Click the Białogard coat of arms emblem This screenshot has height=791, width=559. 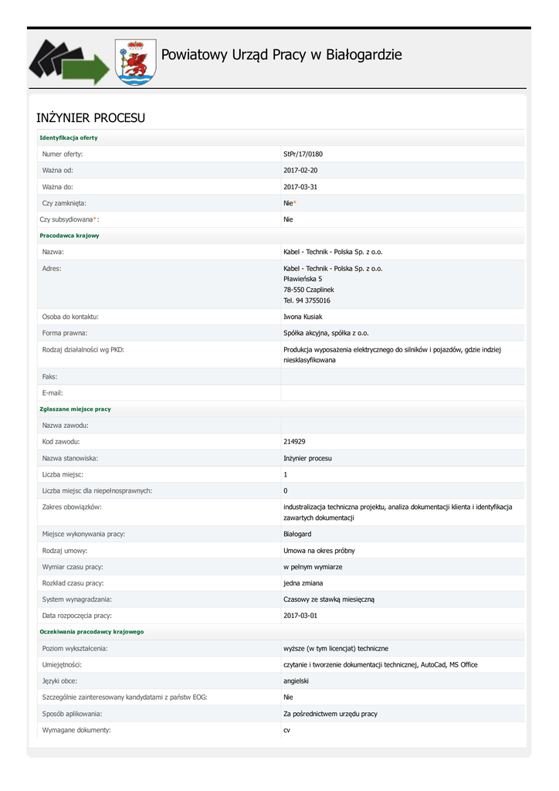tap(135, 61)
